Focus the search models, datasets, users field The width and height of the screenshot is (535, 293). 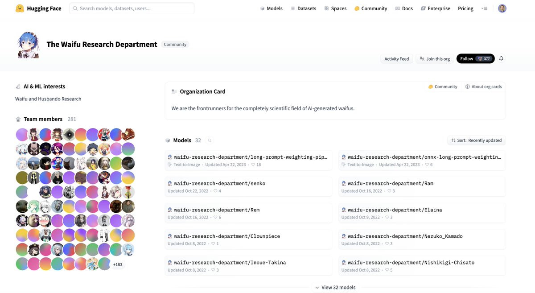coord(132,8)
